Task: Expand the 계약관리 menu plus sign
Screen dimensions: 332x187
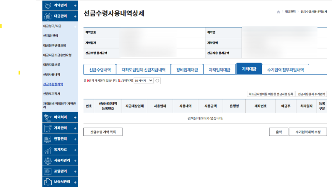Action: click(75, 6)
